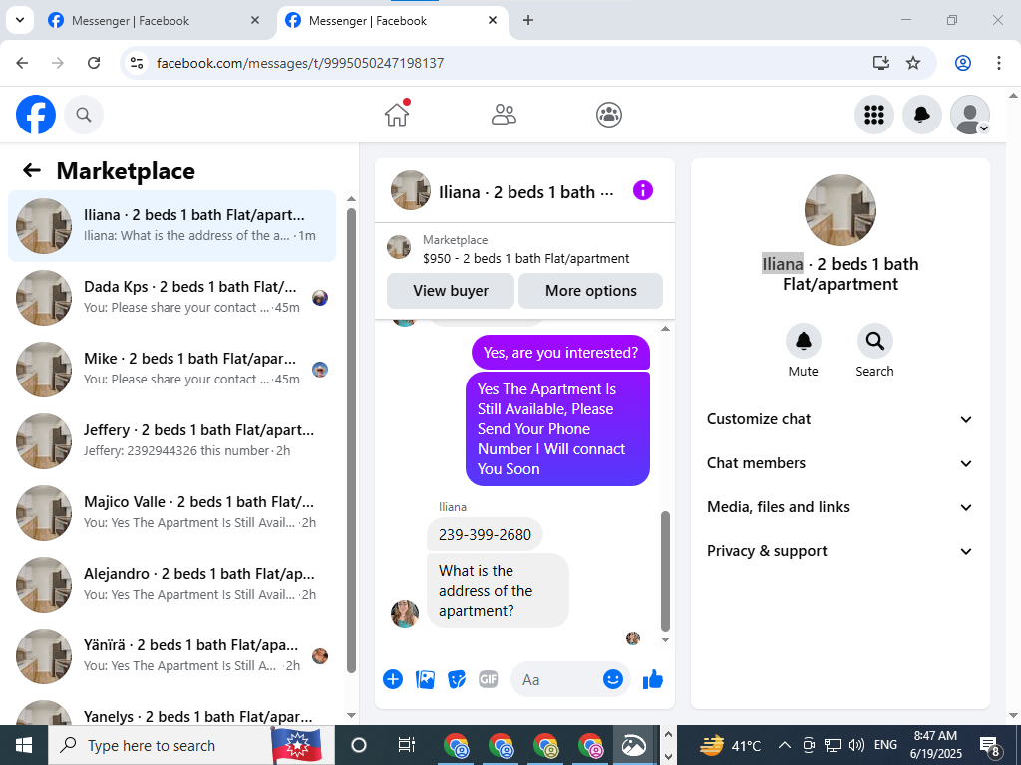Screen dimensions: 1021x765
Task: Reload the page using the refresh icon
Action: click(x=94, y=63)
